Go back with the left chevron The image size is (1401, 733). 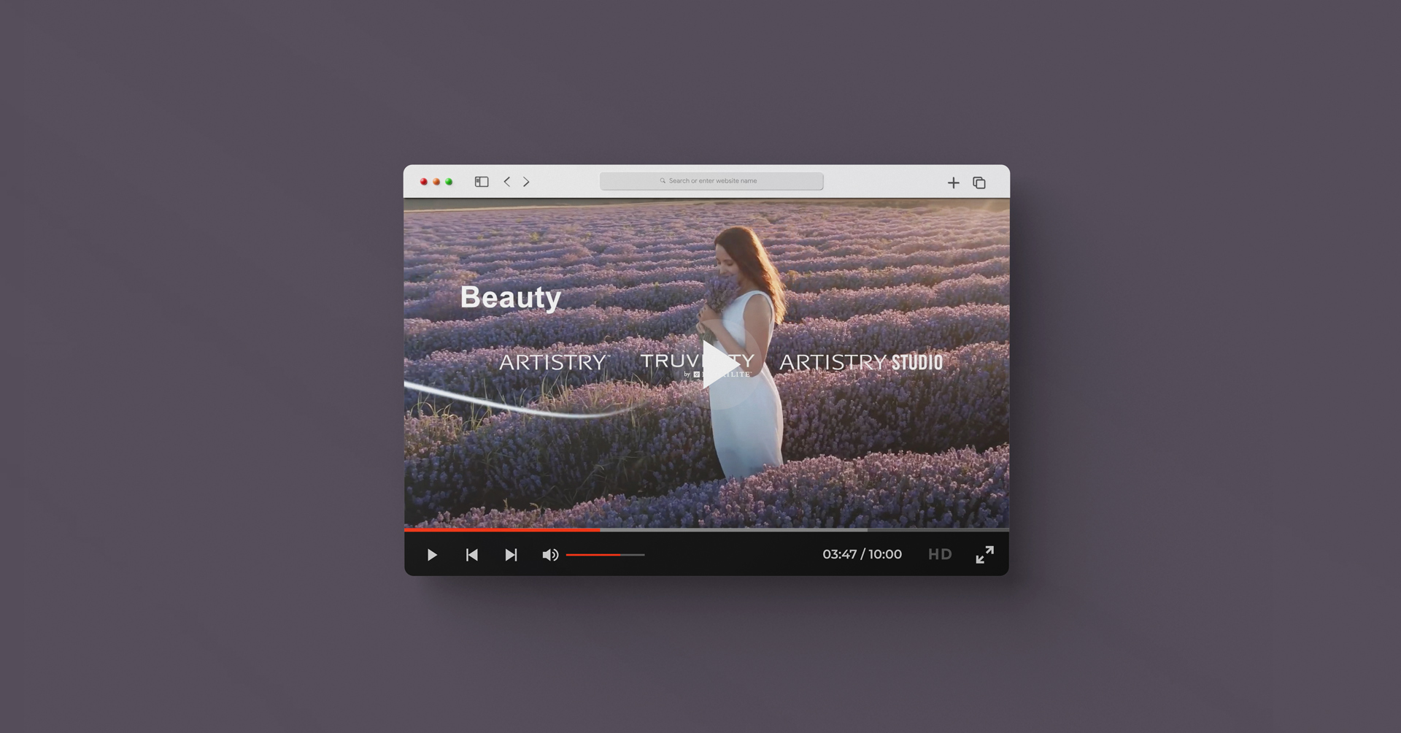click(x=507, y=182)
